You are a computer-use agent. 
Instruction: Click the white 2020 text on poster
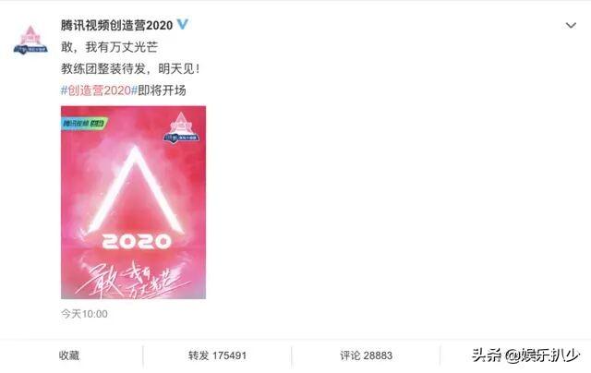point(137,242)
